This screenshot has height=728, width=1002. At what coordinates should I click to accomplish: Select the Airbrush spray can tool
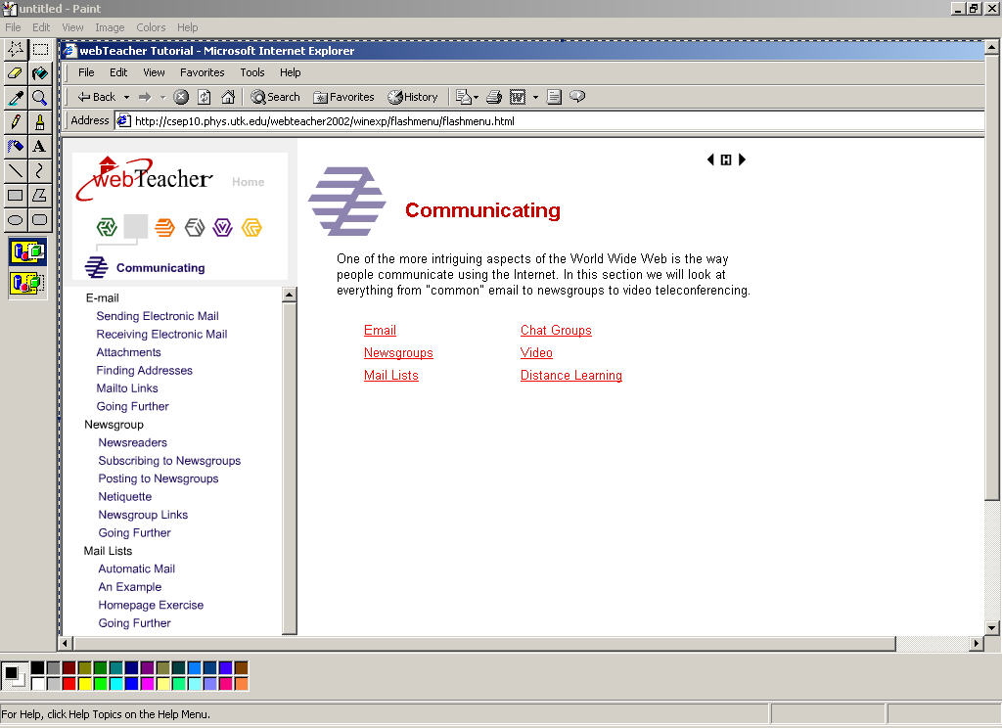(x=16, y=147)
